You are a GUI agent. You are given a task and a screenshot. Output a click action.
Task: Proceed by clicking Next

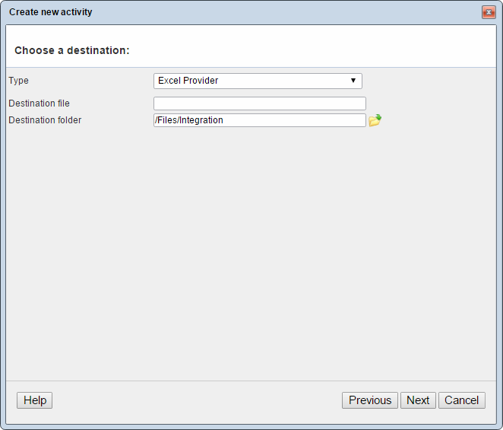click(418, 400)
